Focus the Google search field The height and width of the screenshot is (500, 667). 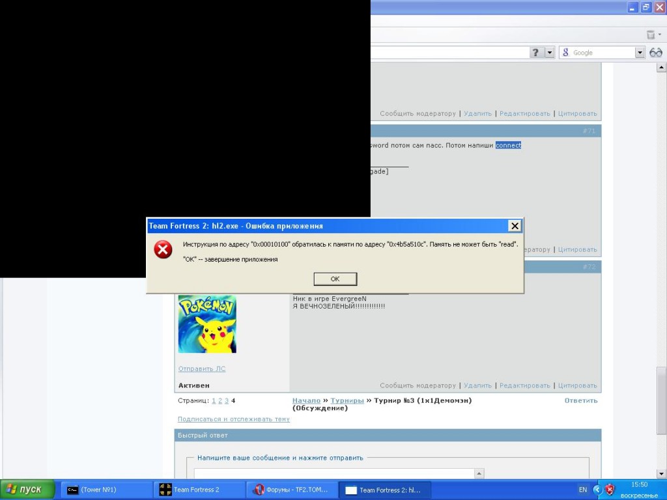(602, 52)
